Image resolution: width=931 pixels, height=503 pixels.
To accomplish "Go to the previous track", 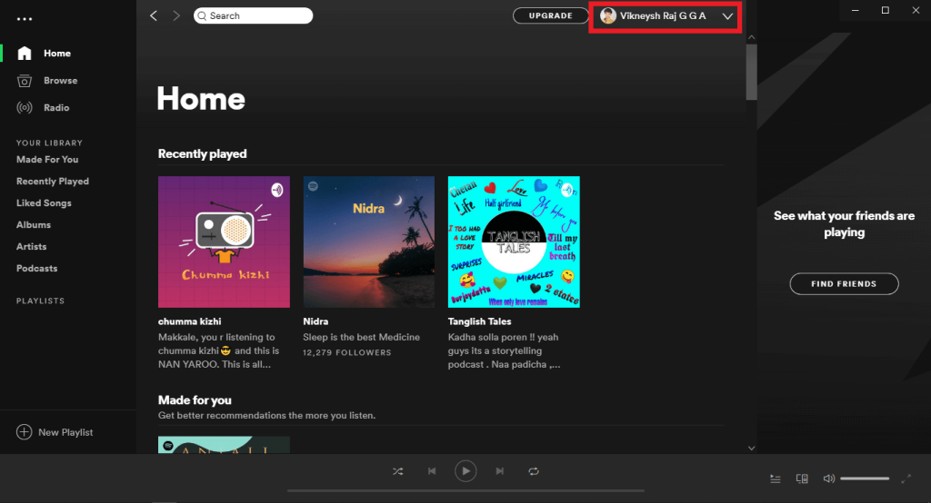I will (x=432, y=471).
